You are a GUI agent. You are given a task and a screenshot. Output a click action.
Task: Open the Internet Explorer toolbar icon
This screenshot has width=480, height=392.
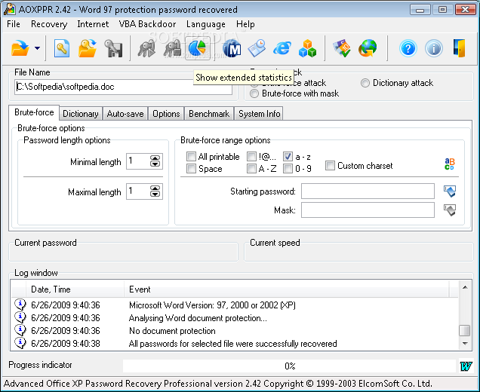click(x=282, y=48)
